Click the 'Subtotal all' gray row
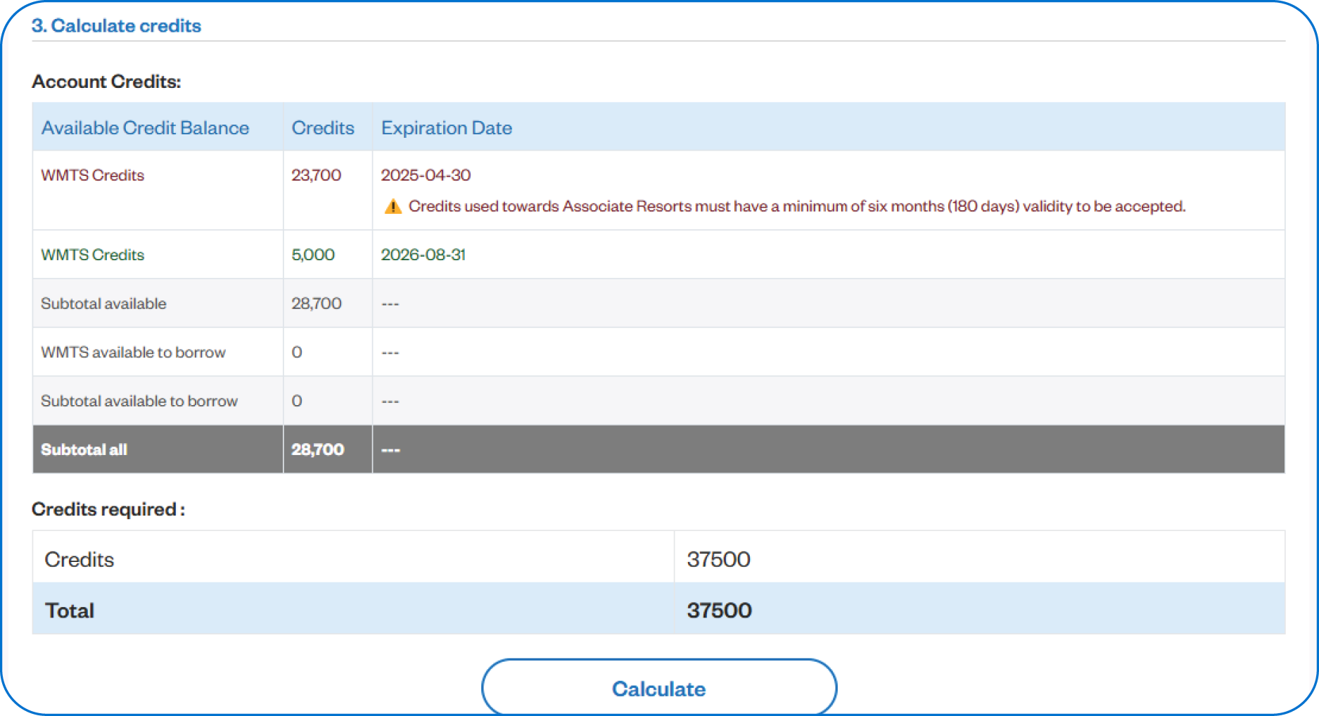The image size is (1319, 716). (x=83, y=449)
